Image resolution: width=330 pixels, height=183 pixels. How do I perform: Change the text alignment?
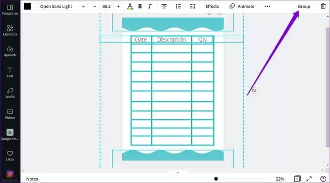(164, 7)
